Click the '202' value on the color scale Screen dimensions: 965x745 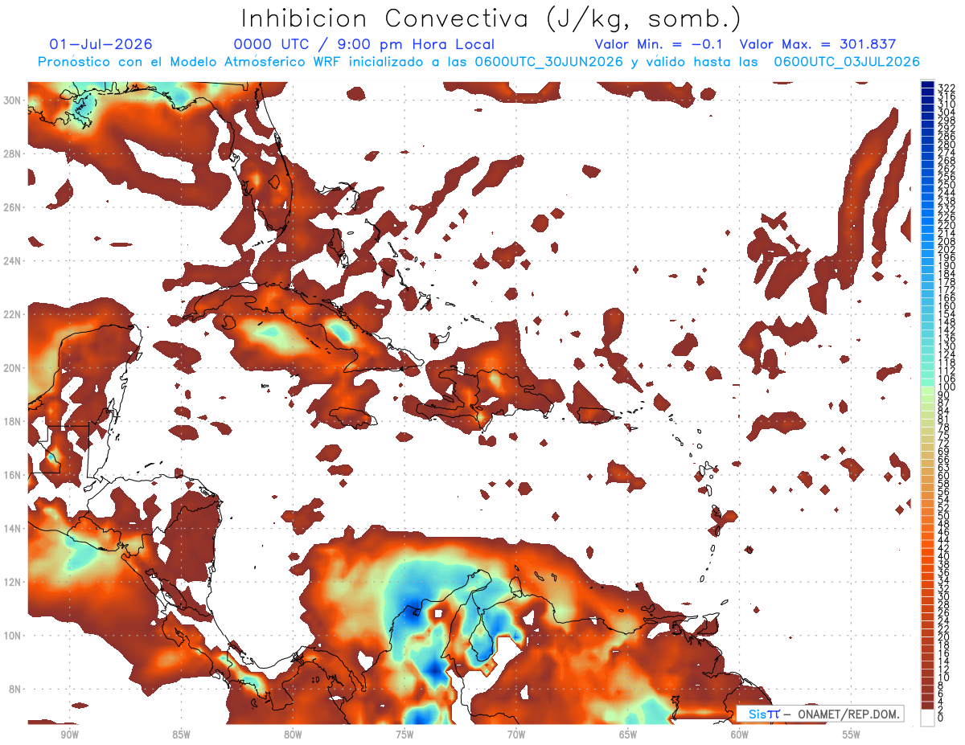(x=946, y=249)
